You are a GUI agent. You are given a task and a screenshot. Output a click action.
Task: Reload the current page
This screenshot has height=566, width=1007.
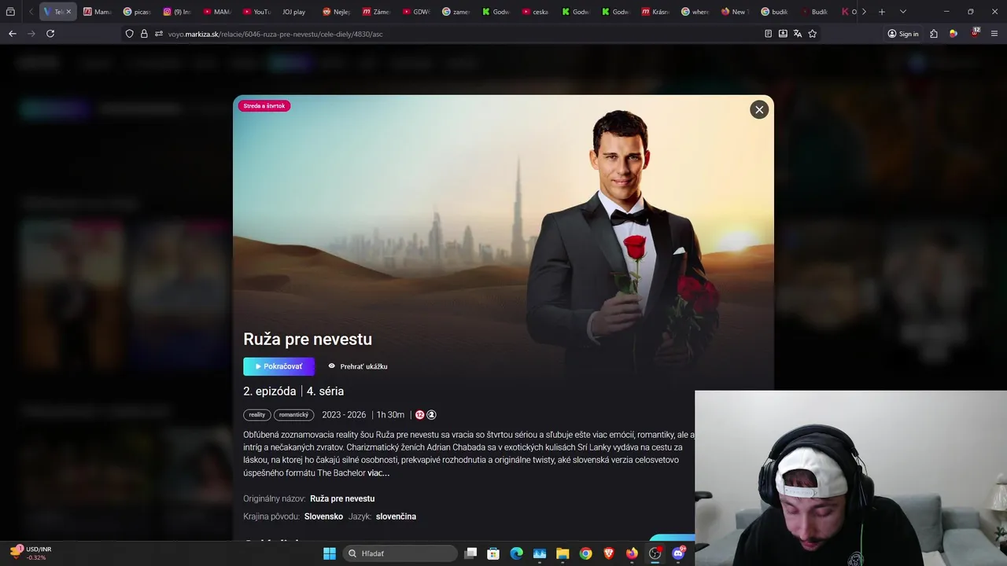(x=50, y=34)
